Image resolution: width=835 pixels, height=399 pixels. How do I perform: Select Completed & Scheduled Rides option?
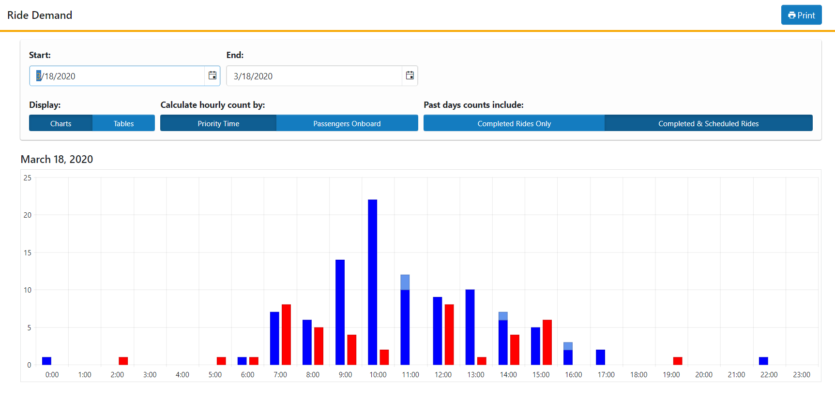point(709,123)
